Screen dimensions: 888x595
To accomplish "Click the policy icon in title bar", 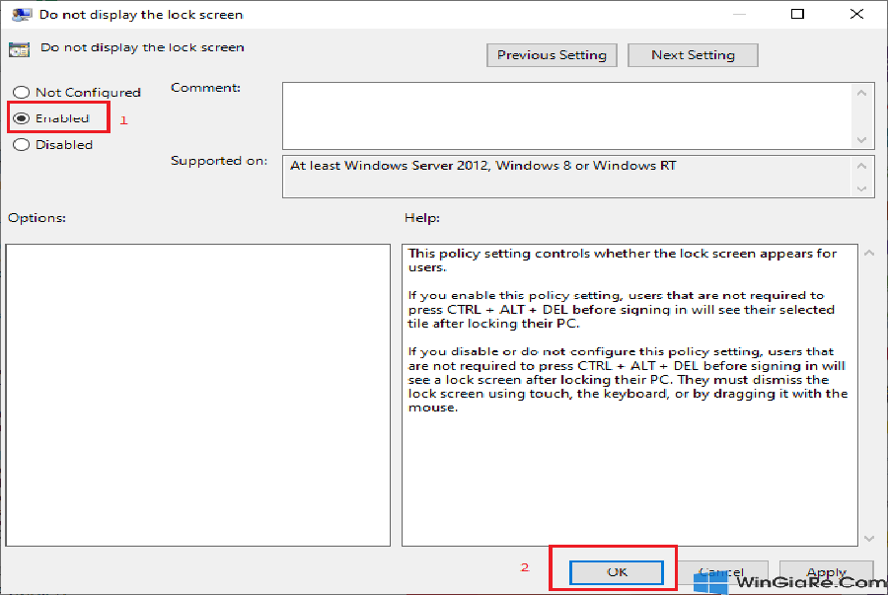I will click(x=22, y=15).
